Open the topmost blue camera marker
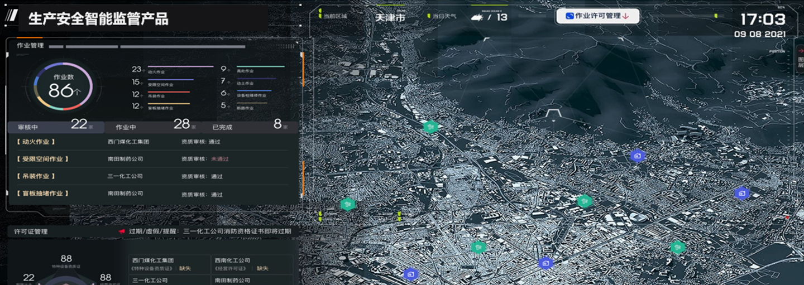Screen dimensions: 804x285 pyautogui.click(x=637, y=156)
